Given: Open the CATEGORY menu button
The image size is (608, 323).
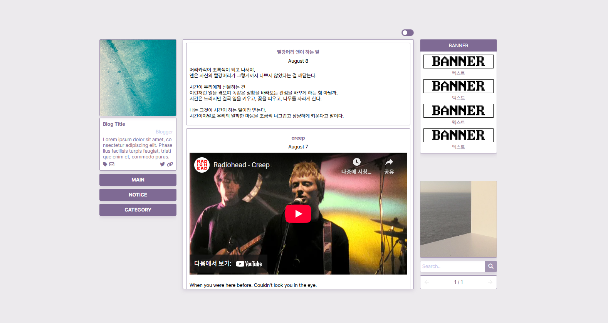Looking at the screenshot, I should point(138,210).
